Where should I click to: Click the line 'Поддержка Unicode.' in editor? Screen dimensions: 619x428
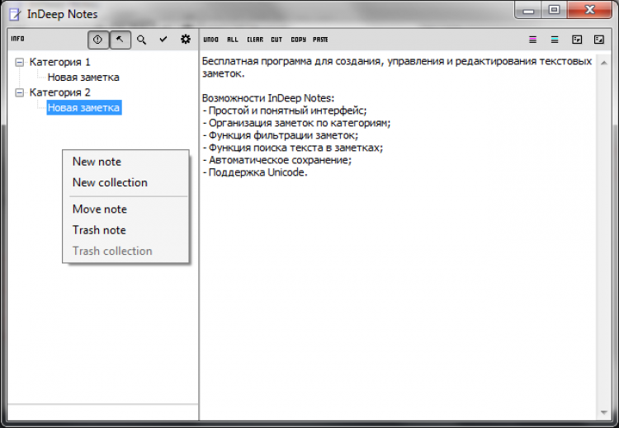pos(255,172)
